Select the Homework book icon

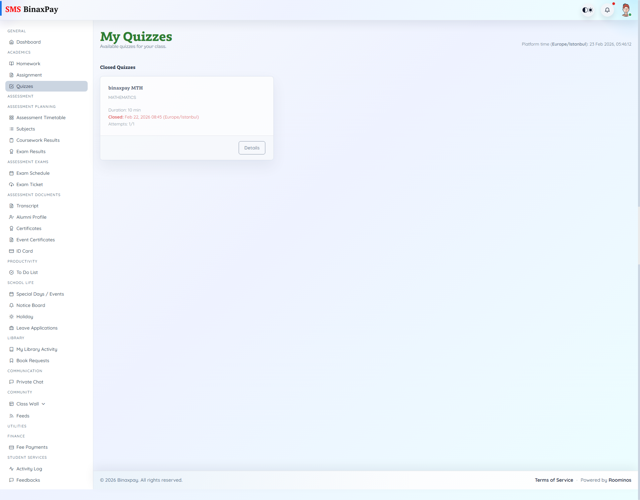click(x=12, y=64)
